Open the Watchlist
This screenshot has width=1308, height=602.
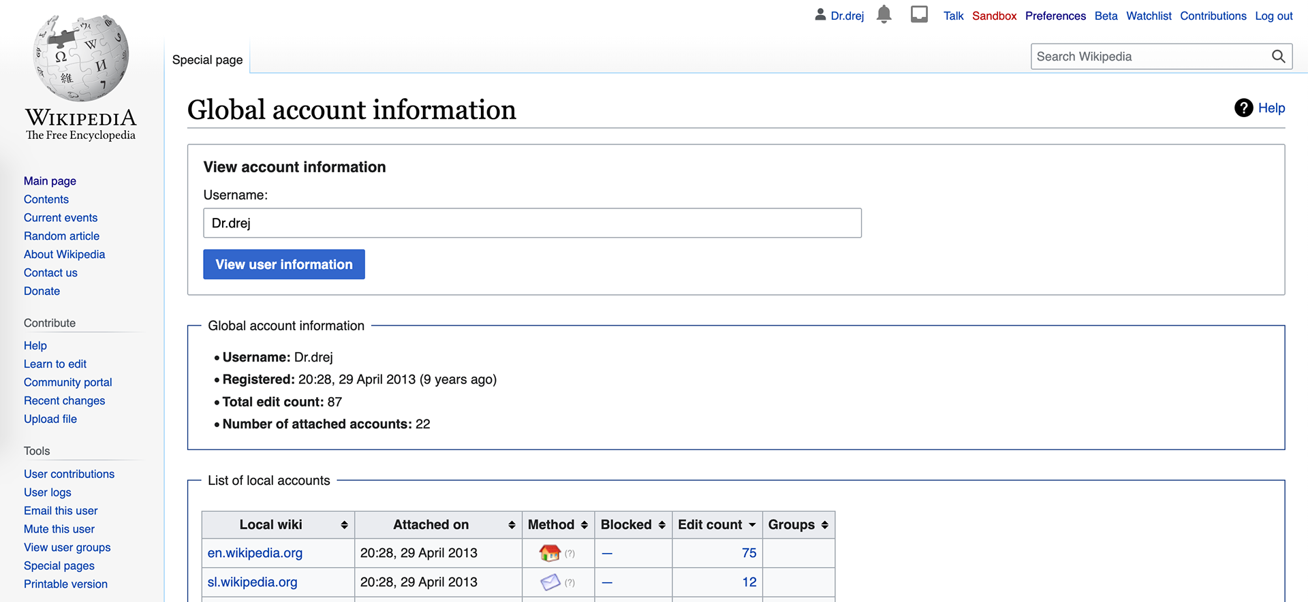tap(1149, 16)
